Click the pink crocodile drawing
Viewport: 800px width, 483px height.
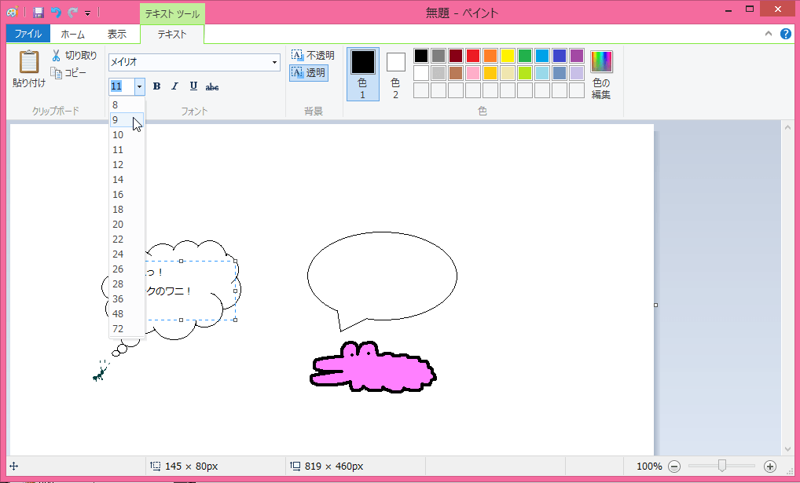(373, 368)
